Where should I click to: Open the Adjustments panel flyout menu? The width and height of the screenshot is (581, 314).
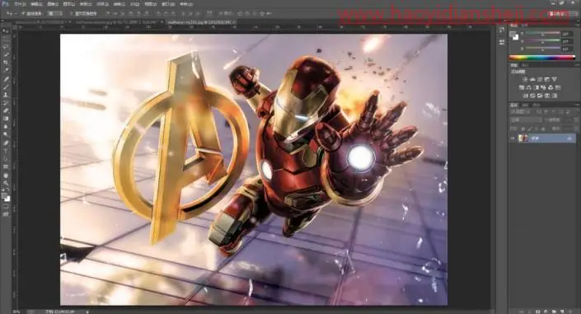click(x=578, y=65)
